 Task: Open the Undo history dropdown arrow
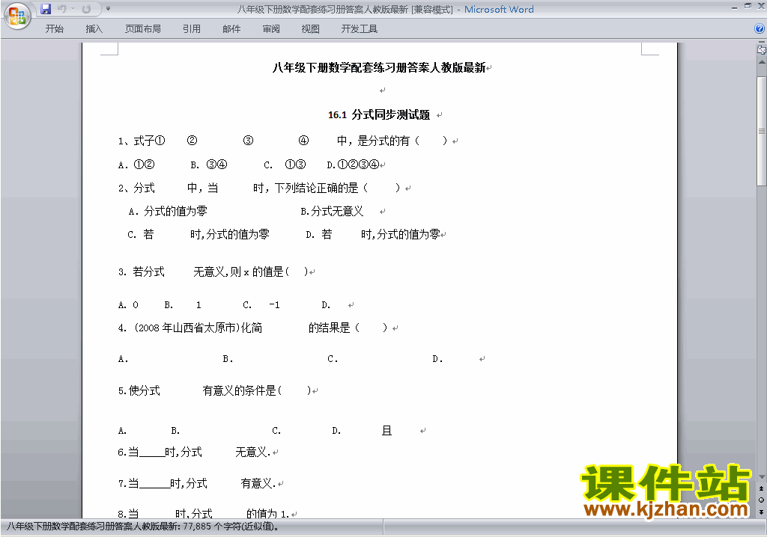click(x=73, y=9)
